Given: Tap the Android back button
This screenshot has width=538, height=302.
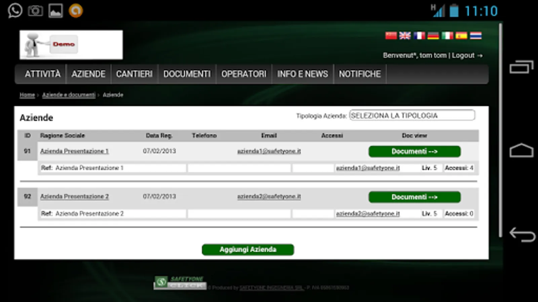Looking at the screenshot, I should click(522, 234).
